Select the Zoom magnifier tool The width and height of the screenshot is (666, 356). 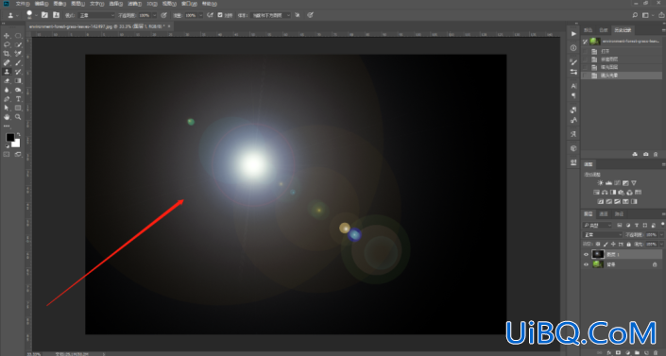coord(18,117)
